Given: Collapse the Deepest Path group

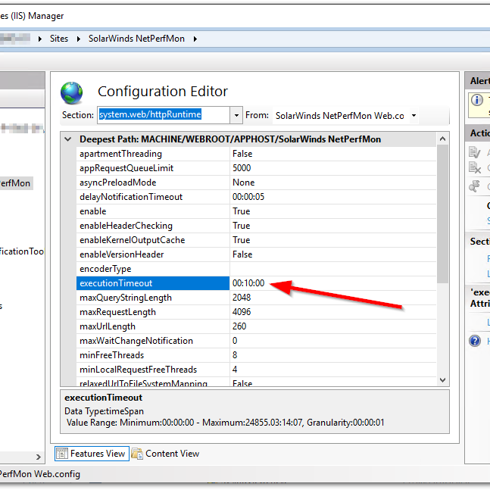Looking at the screenshot, I should pos(68,139).
